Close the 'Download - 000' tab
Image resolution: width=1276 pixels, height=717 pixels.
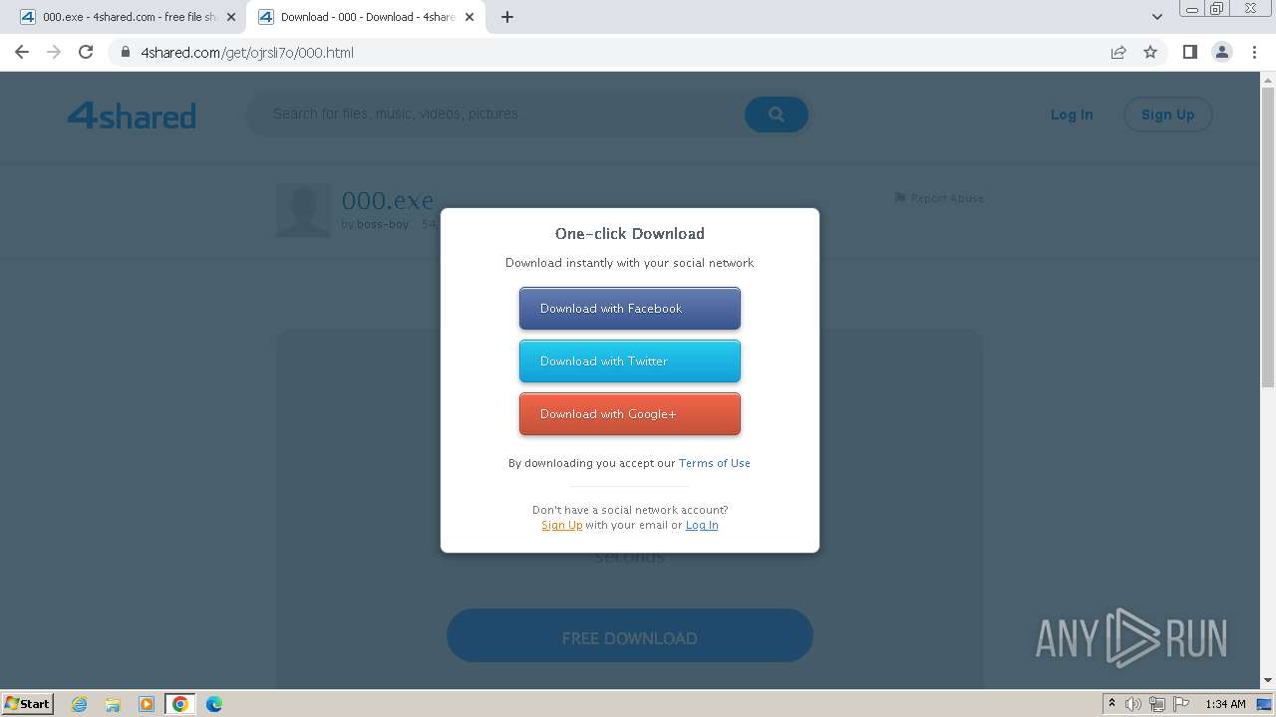pyautogui.click(x=470, y=17)
